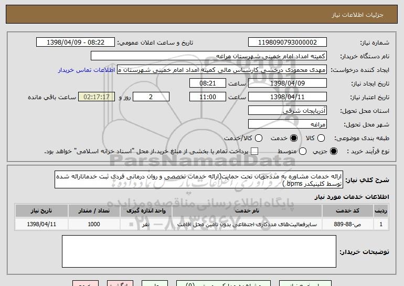This screenshot has width=404, height=286.
Task: Click the buyer organization name field
Action: 208,56
